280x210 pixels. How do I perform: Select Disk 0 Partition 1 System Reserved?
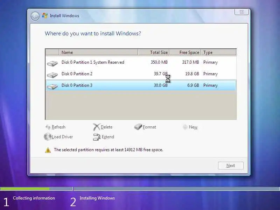point(141,62)
